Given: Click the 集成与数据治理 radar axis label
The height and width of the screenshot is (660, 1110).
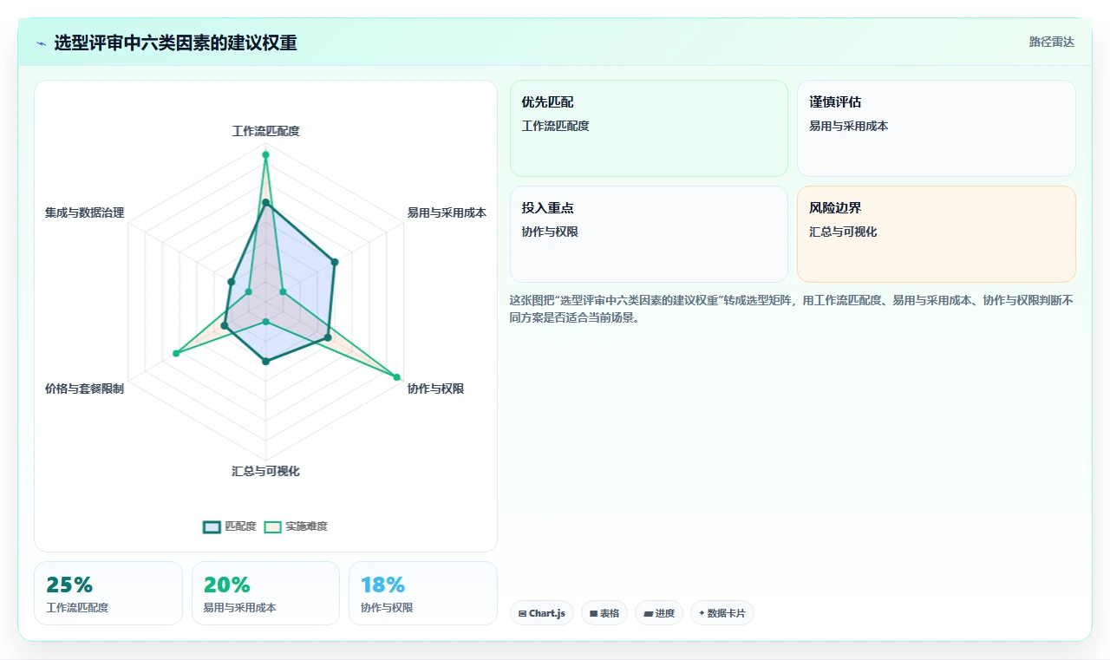Looking at the screenshot, I should (84, 212).
